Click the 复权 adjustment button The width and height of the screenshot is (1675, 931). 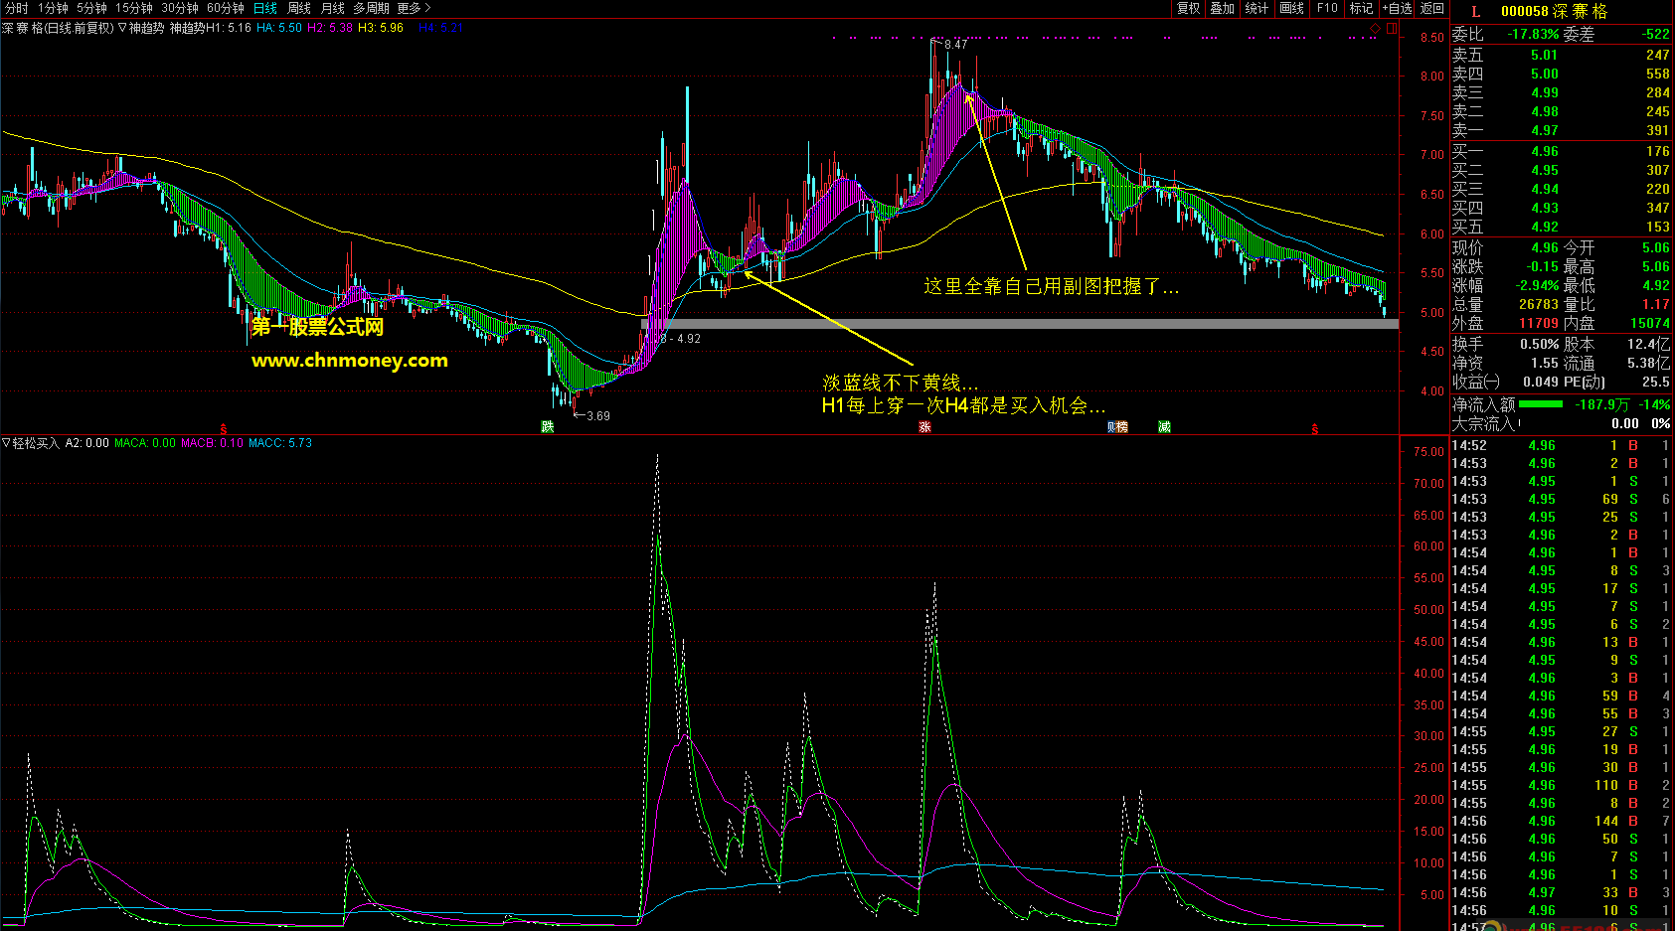point(1188,8)
